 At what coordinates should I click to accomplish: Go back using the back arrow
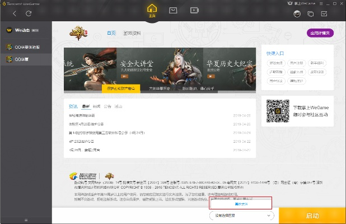point(15,13)
